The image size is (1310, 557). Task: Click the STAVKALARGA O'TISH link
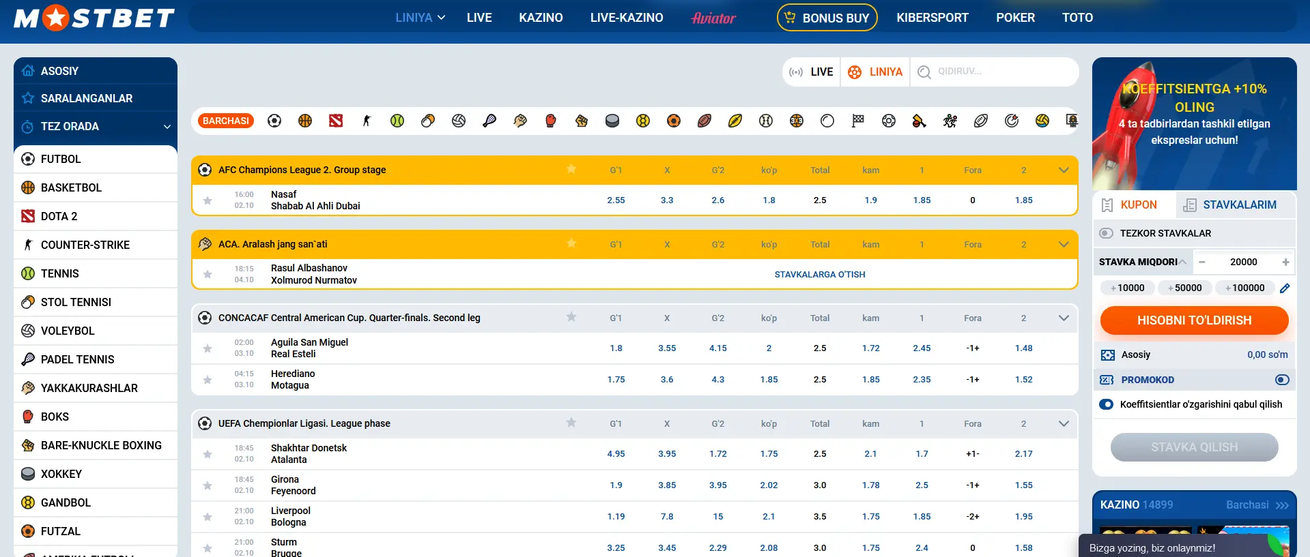tap(819, 275)
